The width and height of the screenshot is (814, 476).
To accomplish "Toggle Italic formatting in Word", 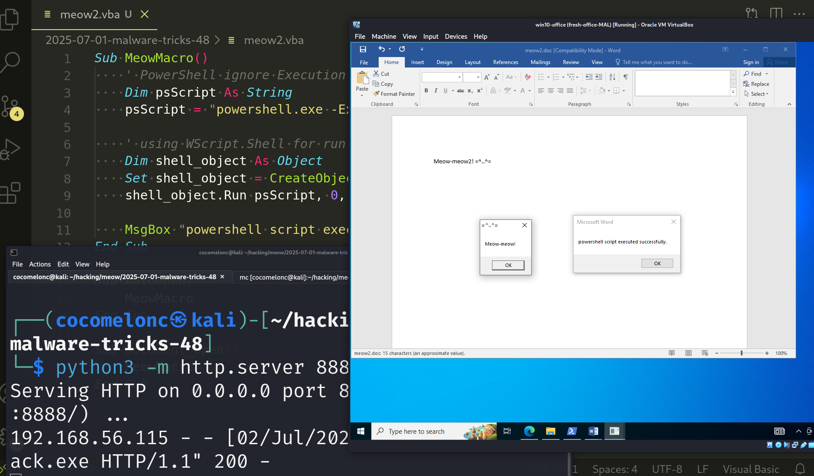I will pyautogui.click(x=436, y=91).
